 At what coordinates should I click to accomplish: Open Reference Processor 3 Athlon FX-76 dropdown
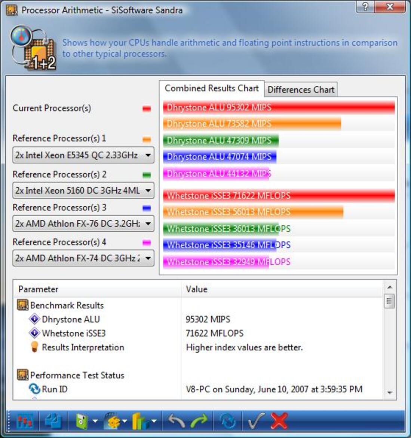pyautogui.click(x=83, y=223)
